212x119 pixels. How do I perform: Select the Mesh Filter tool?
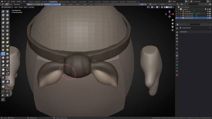click(x=3, y=82)
